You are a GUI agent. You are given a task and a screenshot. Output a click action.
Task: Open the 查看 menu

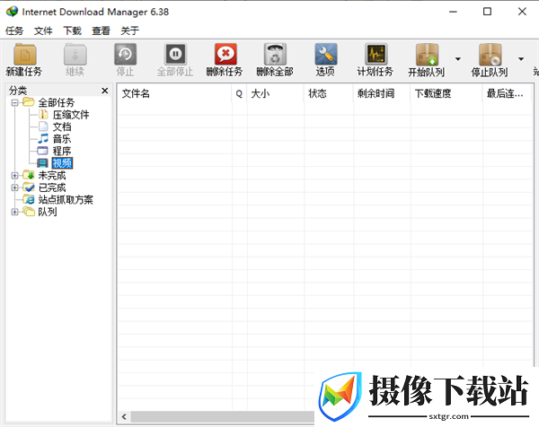(x=101, y=30)
